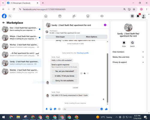Click chat scroll down arrow
150x120 pixels.
coord(107,104)
